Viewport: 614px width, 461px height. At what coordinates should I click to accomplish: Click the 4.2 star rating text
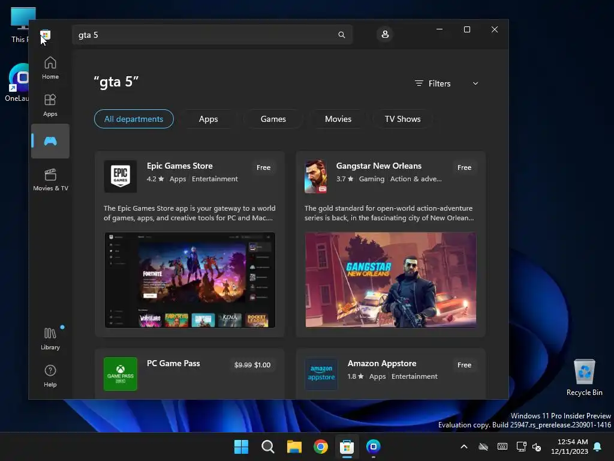point(155,179)
